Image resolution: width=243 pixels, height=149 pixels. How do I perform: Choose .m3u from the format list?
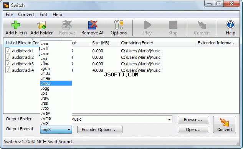pos(56,73)
